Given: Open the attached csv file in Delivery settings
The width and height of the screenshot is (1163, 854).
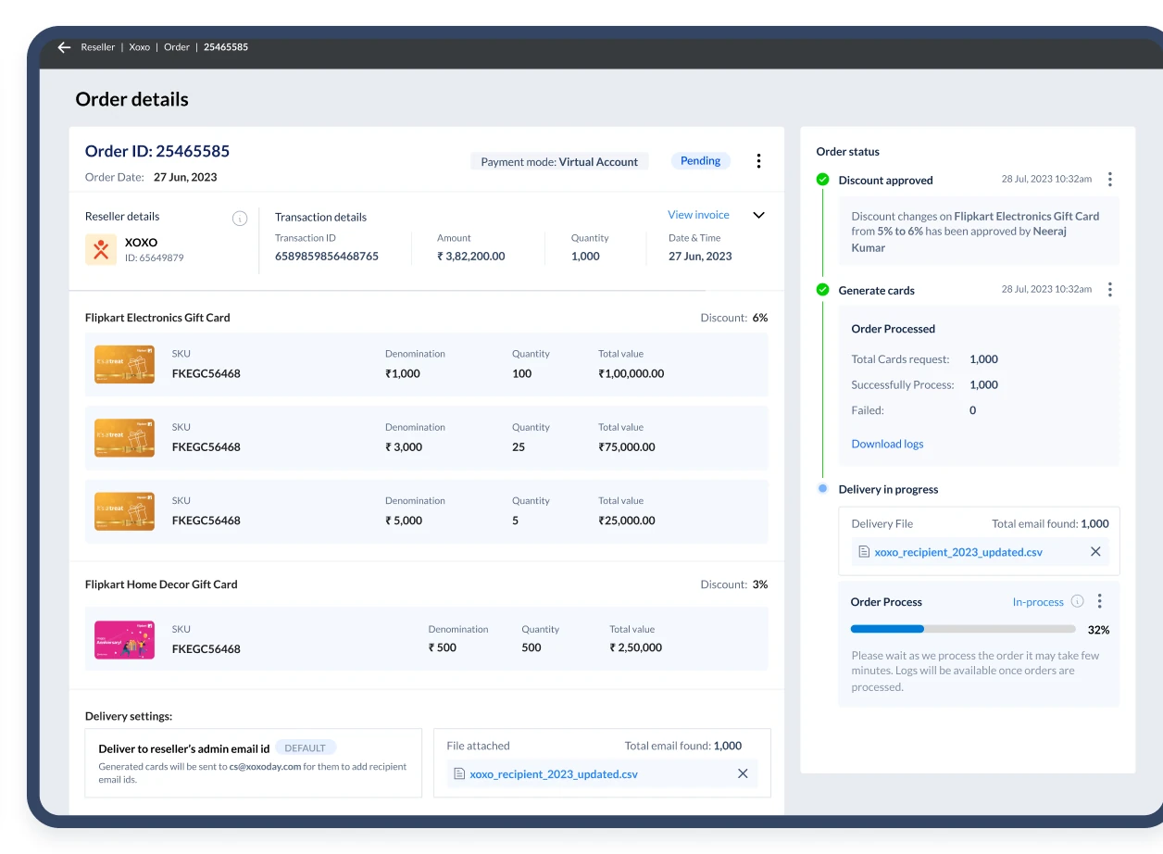Looking at the screenshot, I should [x=554, y=774].
